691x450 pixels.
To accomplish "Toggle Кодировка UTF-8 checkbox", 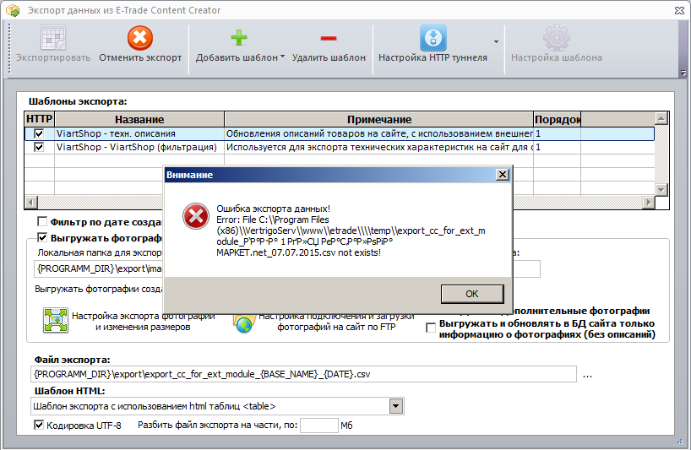I will 39,425.
